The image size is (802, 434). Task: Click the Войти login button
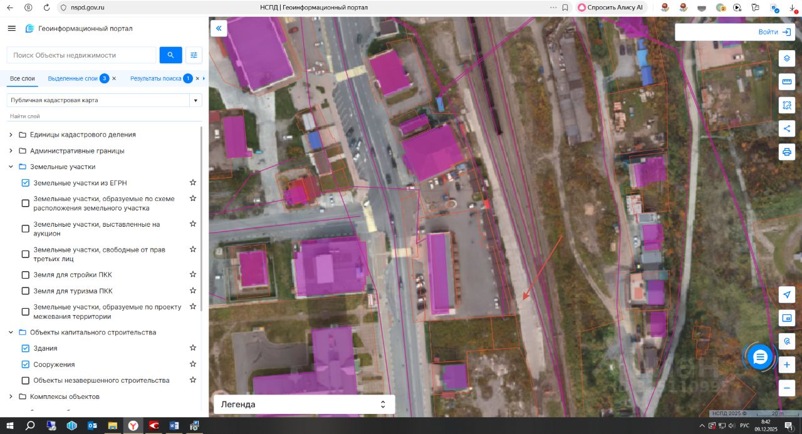[x=734, y=32]
